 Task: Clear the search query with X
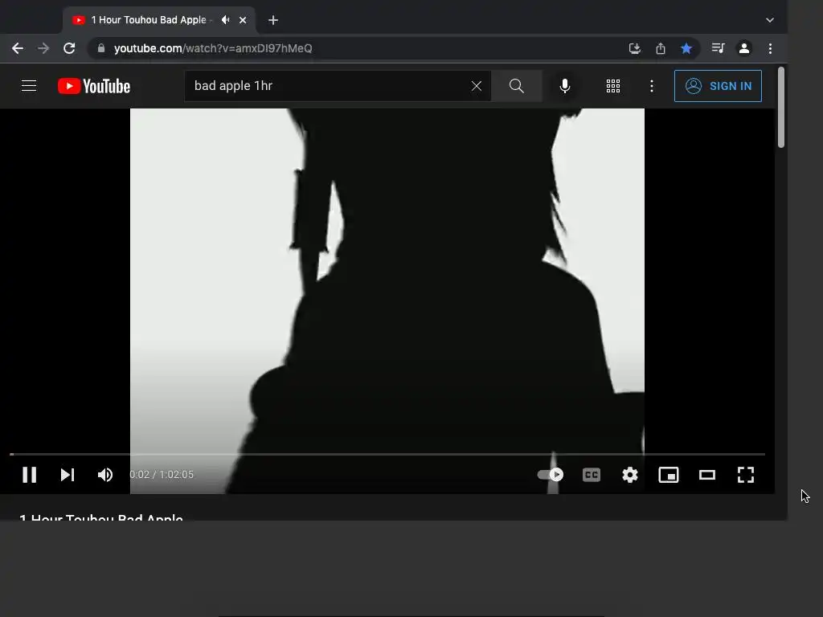coord(477,86)
